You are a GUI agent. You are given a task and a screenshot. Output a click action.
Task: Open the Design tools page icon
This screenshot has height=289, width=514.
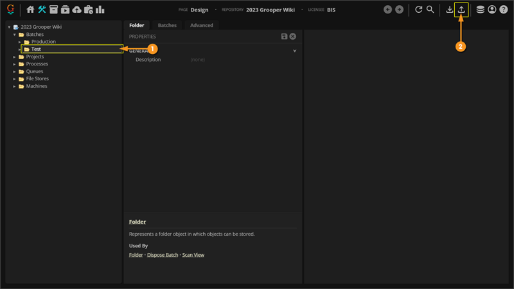click(x=42, y=10)
